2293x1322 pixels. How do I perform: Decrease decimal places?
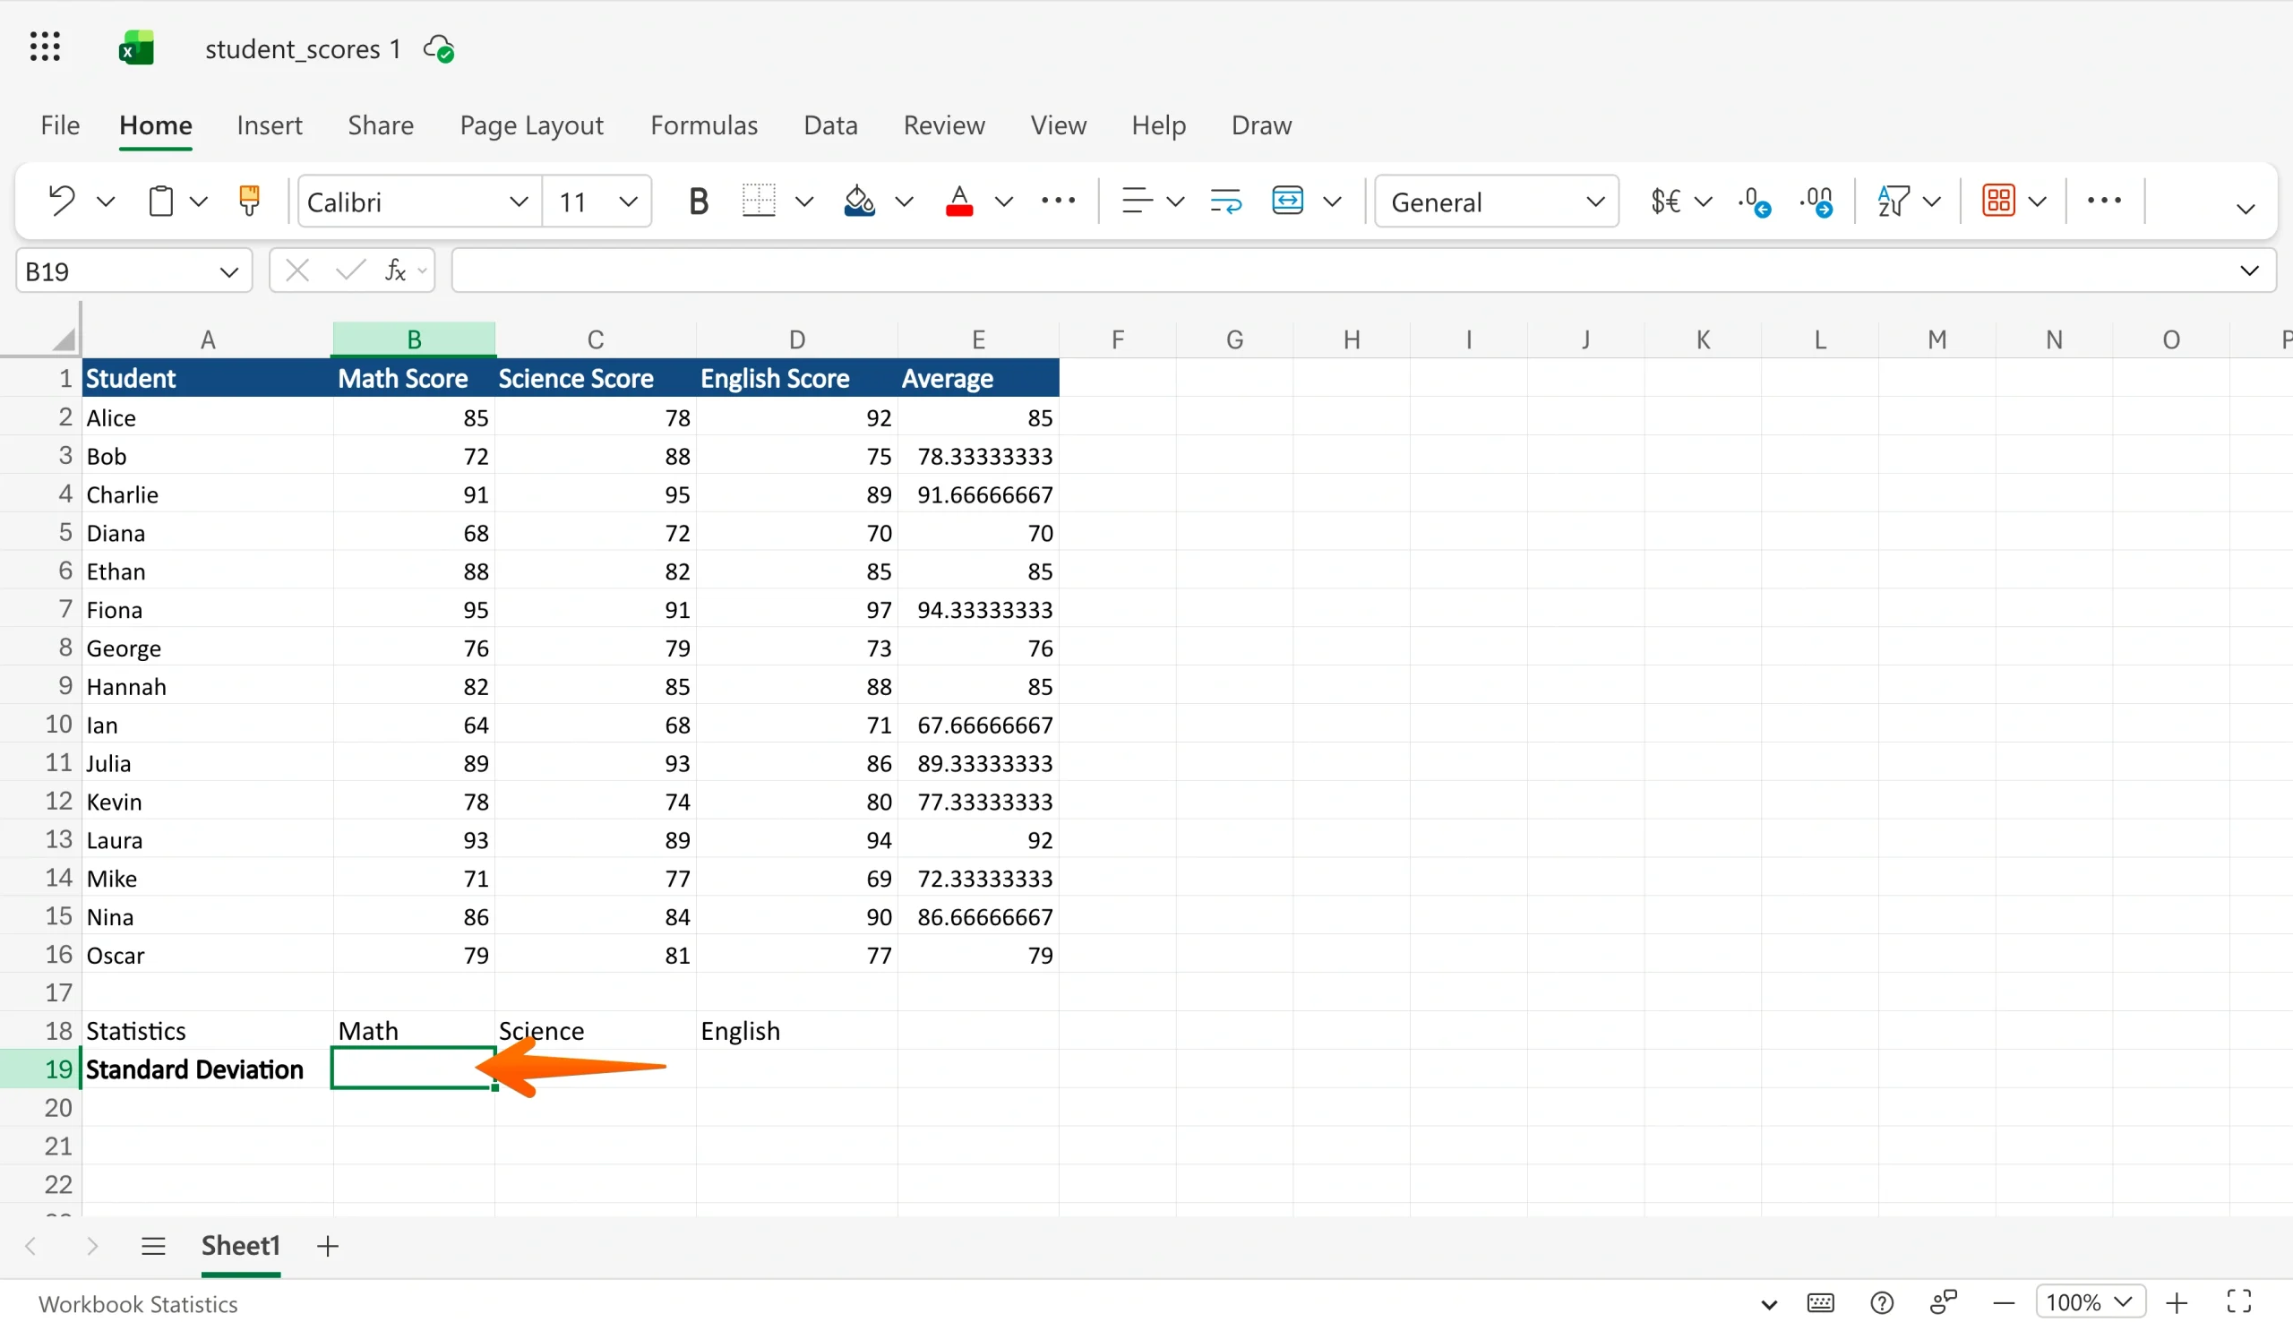(1754, 202)
